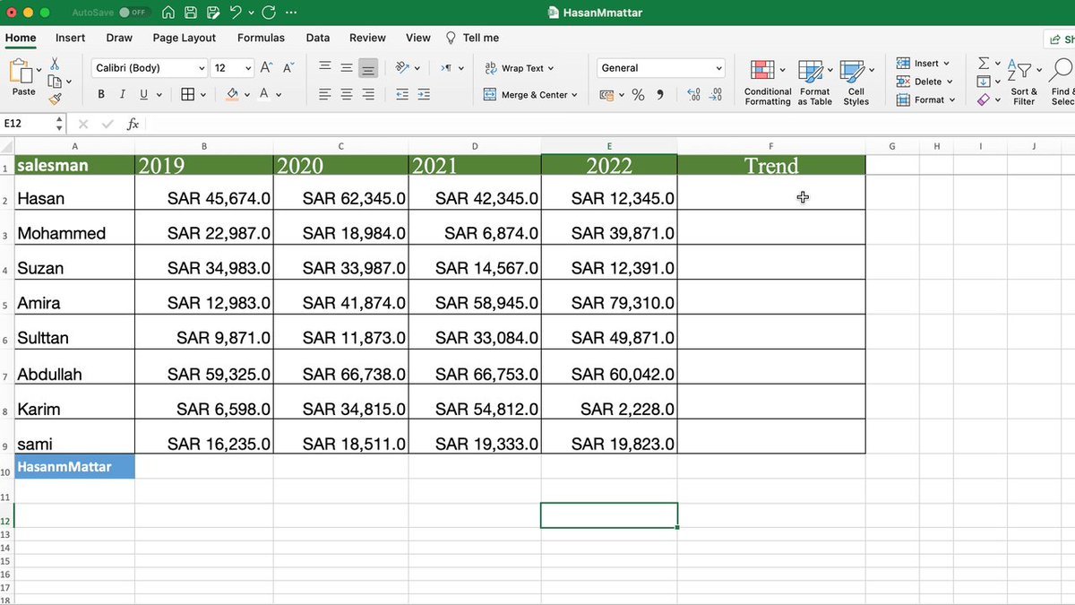Open Conditional Formatting menu
Viewport: 1075px width, 605px height.
coord(768,82)
